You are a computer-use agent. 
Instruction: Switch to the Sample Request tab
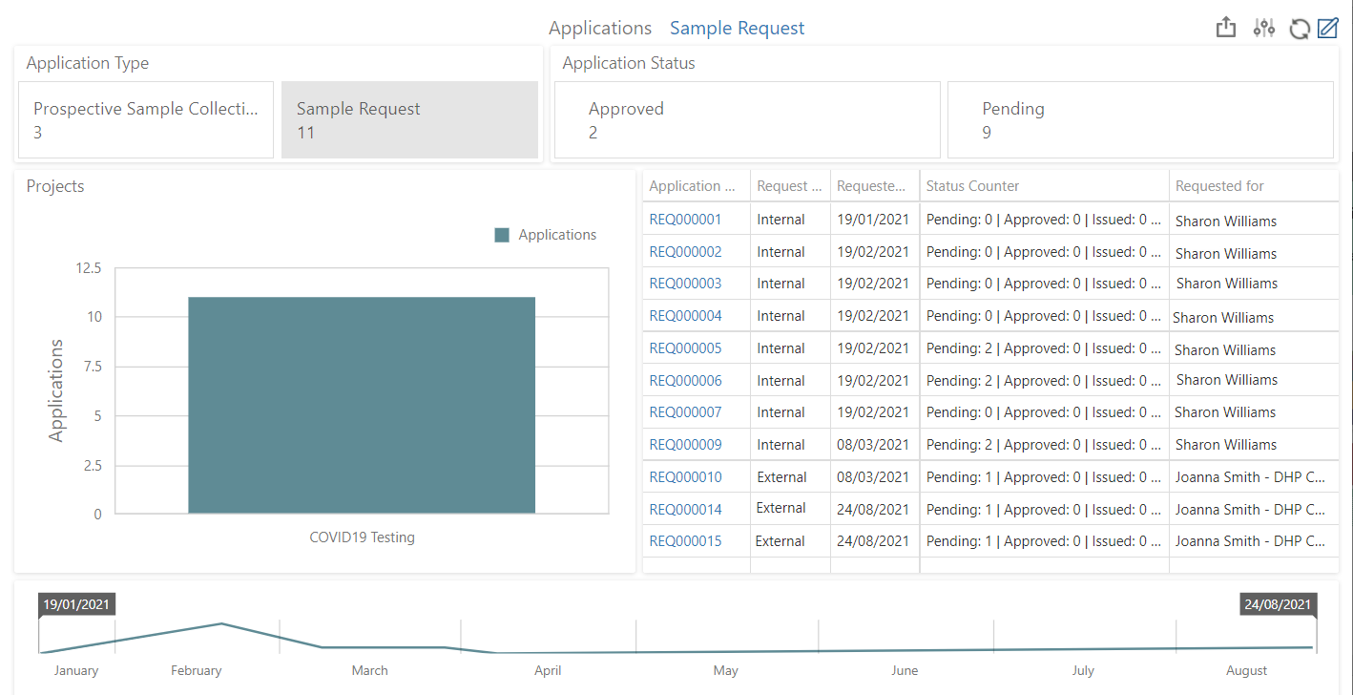click(x=737, y=28)
